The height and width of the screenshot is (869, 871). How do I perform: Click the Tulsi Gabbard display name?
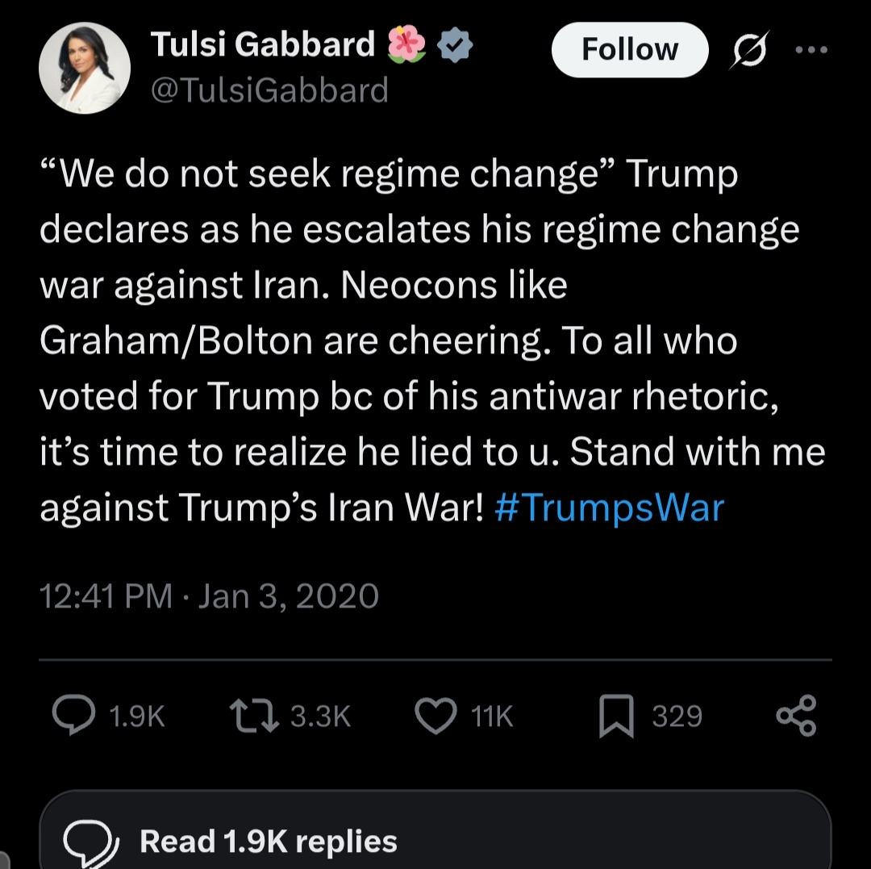point(263,45)
